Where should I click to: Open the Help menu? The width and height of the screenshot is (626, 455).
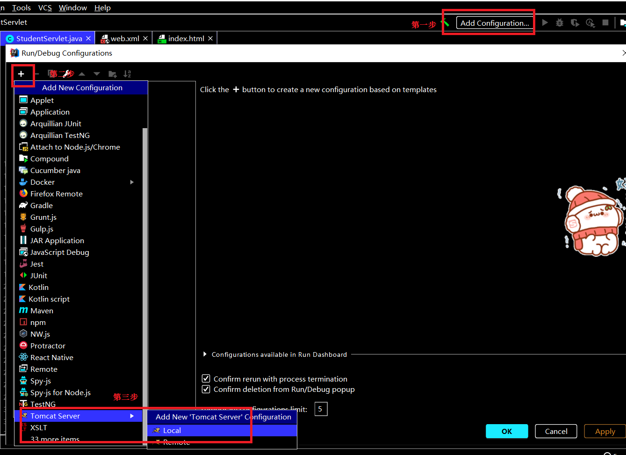tap(102, 7)
